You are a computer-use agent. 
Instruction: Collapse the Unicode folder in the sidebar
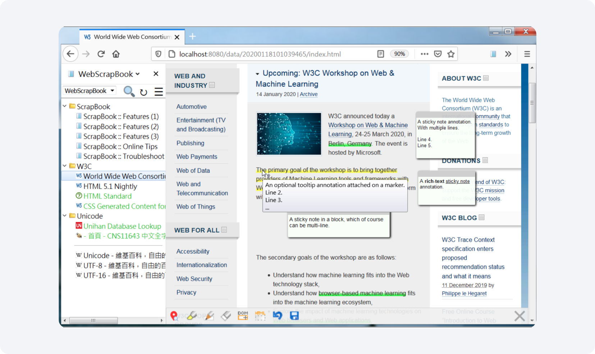point(65,216)
